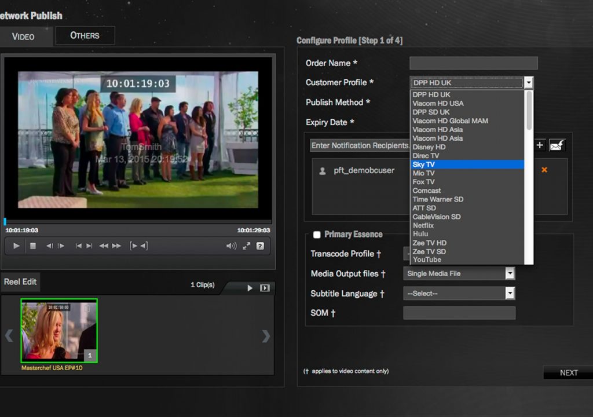Image resolution: width=593 pixels, height=417 pixels.
Task: Select Netflix profile
Action: 467,225
